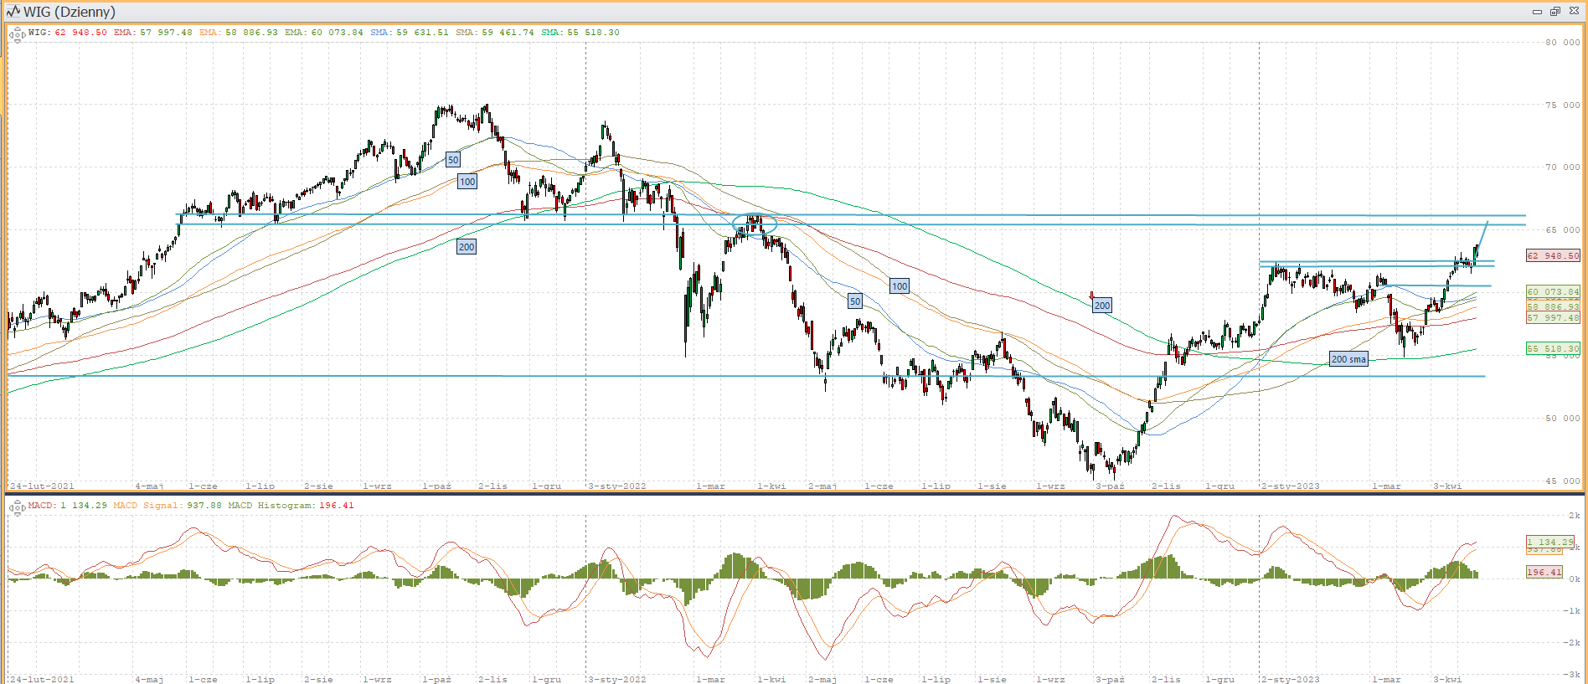The height and width of the screenshot is (684, 1588).
Task: Minimize the WIG chart window
Action: (x=1537, y=12)
